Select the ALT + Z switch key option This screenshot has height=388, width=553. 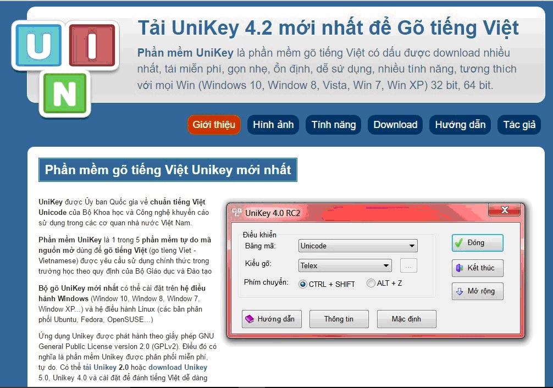tap(371, 283)
